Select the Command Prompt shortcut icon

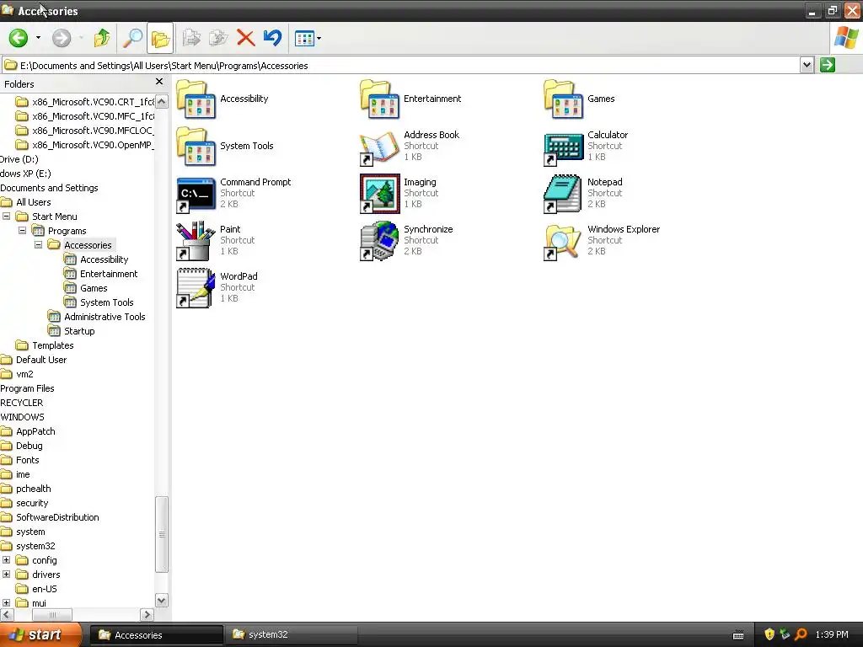[196, 195]
